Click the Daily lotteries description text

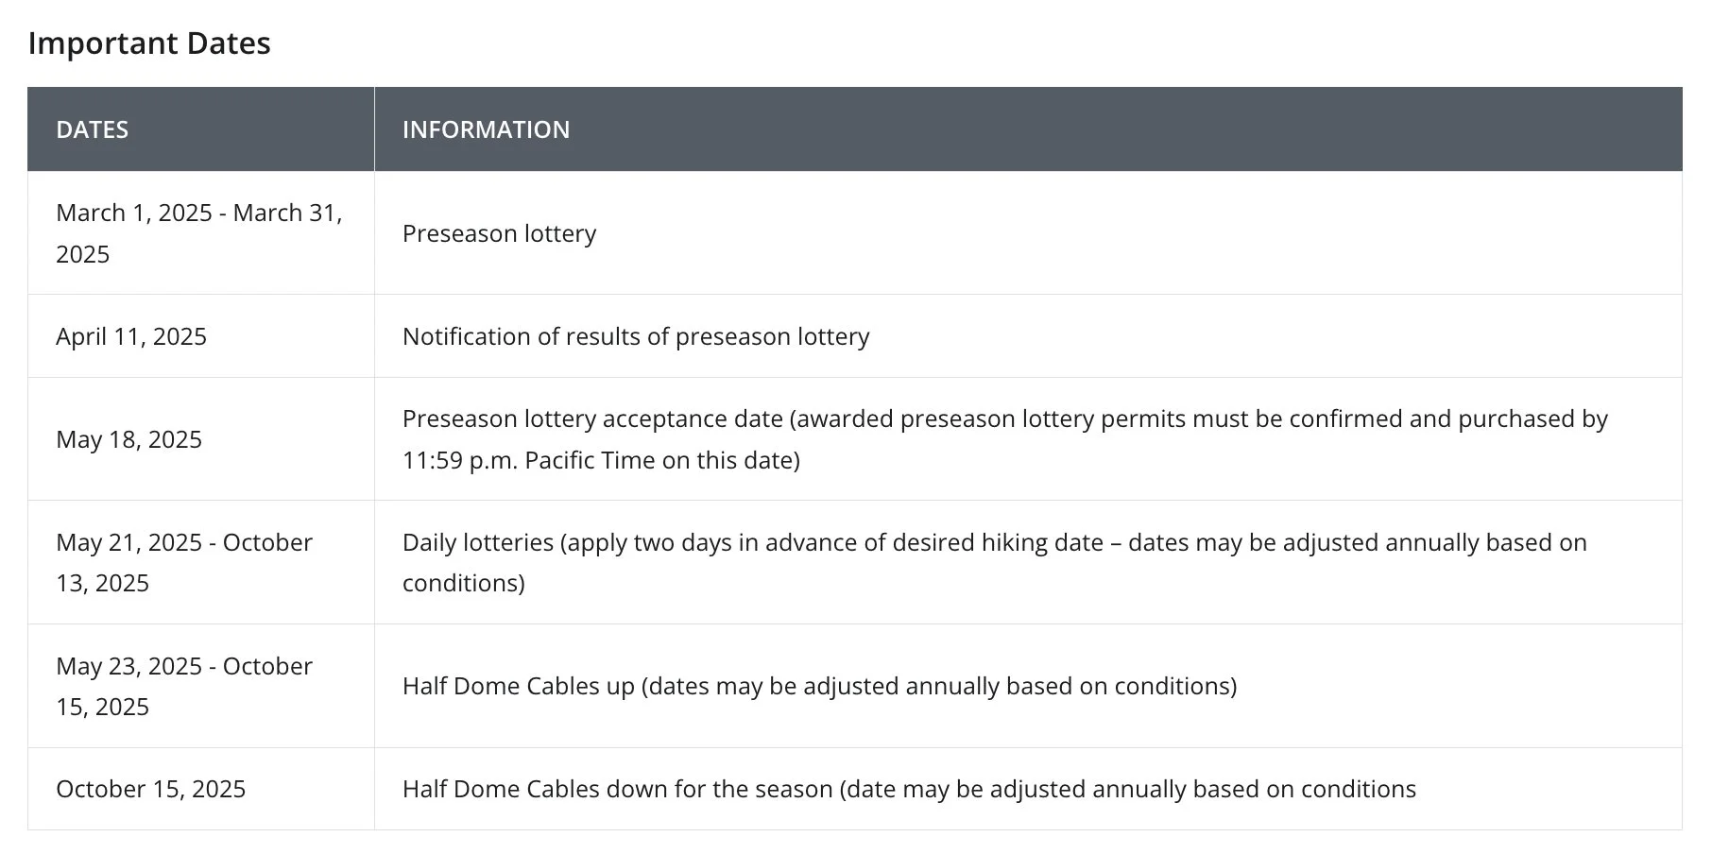click(995, 562)
